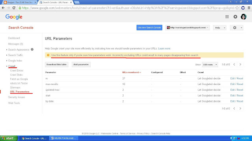Open Webmaster Central footer link

pos(109,134)
